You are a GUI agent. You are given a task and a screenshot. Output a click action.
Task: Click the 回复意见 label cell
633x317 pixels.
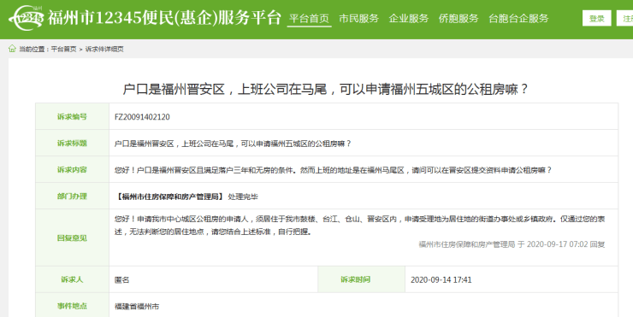click(x=72, y=238)
